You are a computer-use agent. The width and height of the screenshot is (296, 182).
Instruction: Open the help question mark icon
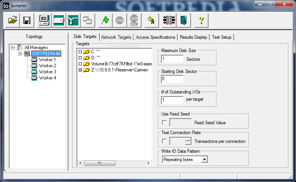tap(201, 20)
